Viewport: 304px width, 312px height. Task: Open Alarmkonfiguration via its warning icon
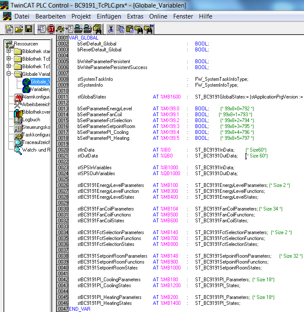[x=18, y=97]
